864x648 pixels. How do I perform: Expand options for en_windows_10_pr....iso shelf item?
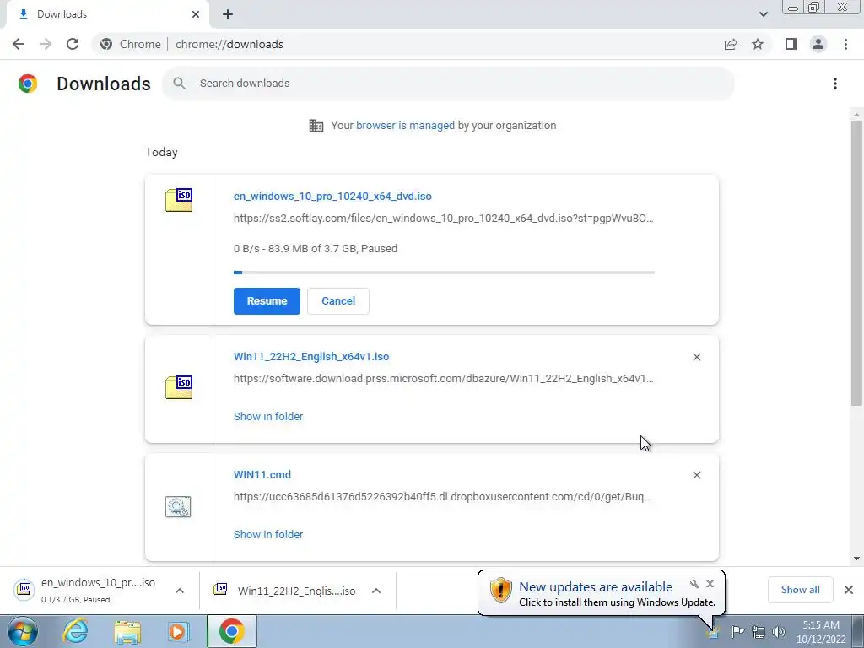[180, 591]
